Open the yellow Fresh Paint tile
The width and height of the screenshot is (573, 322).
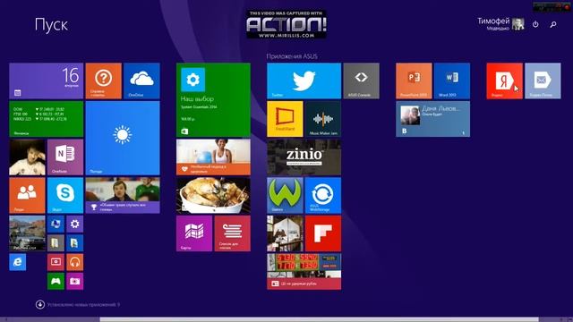coord(285,119)
